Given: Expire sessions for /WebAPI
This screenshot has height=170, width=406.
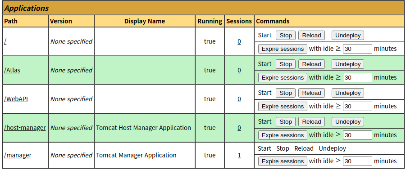Looking at the screenshot, I should point(283,107).
